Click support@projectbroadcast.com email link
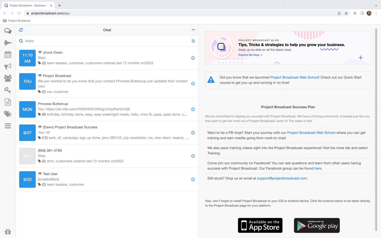The image size is (381, 238). coord(282,178)
